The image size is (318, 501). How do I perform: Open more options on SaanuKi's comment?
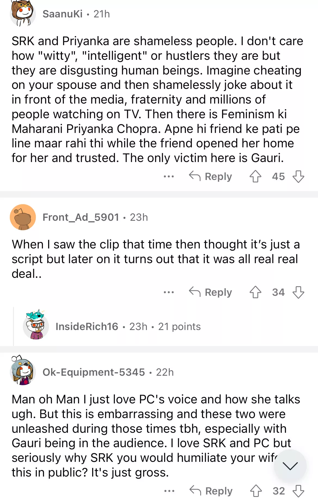point(169,176)
